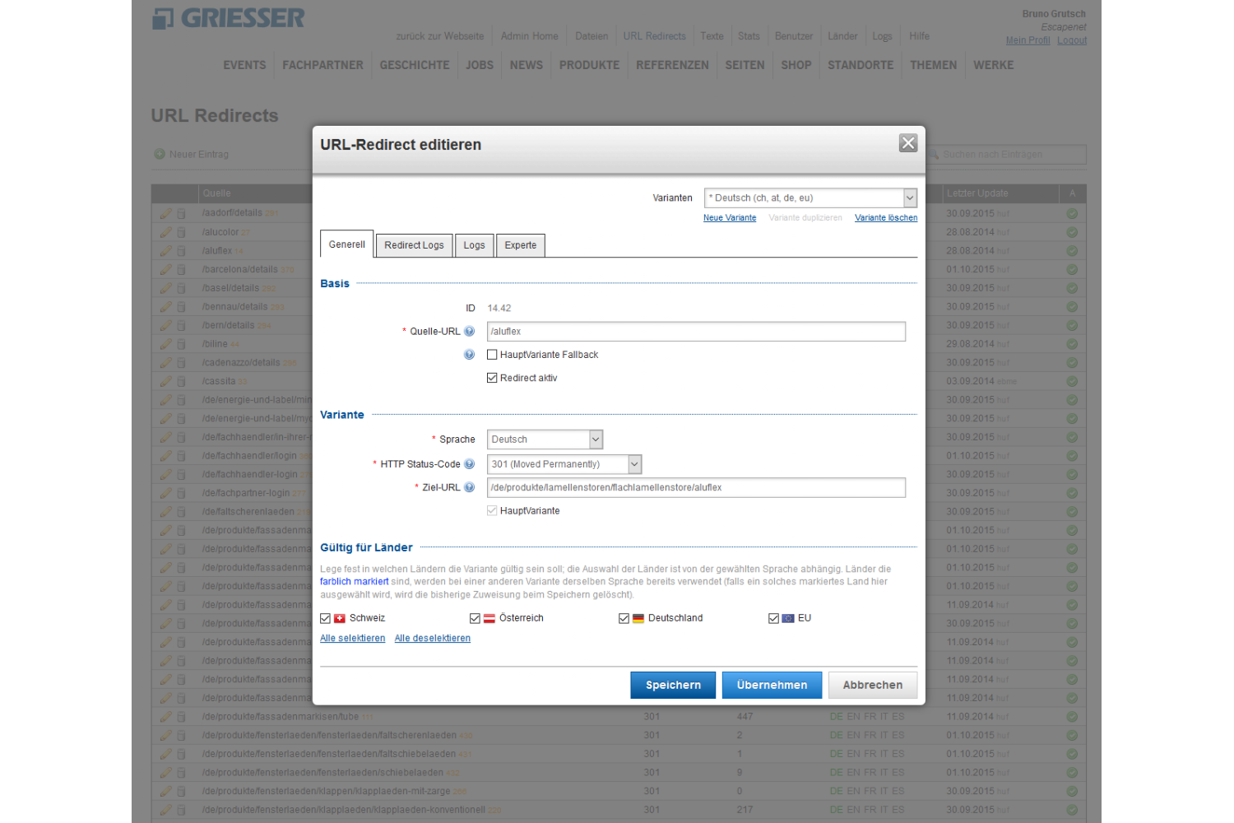Open the Experte tab
The width and height of the screenshot is (1234, 823).
pyautogui.click(x=520, y=245)
